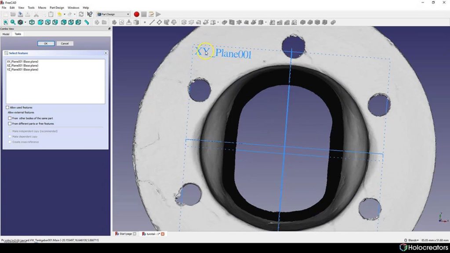Close the Start page tab
Screen dimensions: 450x253
click(x=134, y=234)
